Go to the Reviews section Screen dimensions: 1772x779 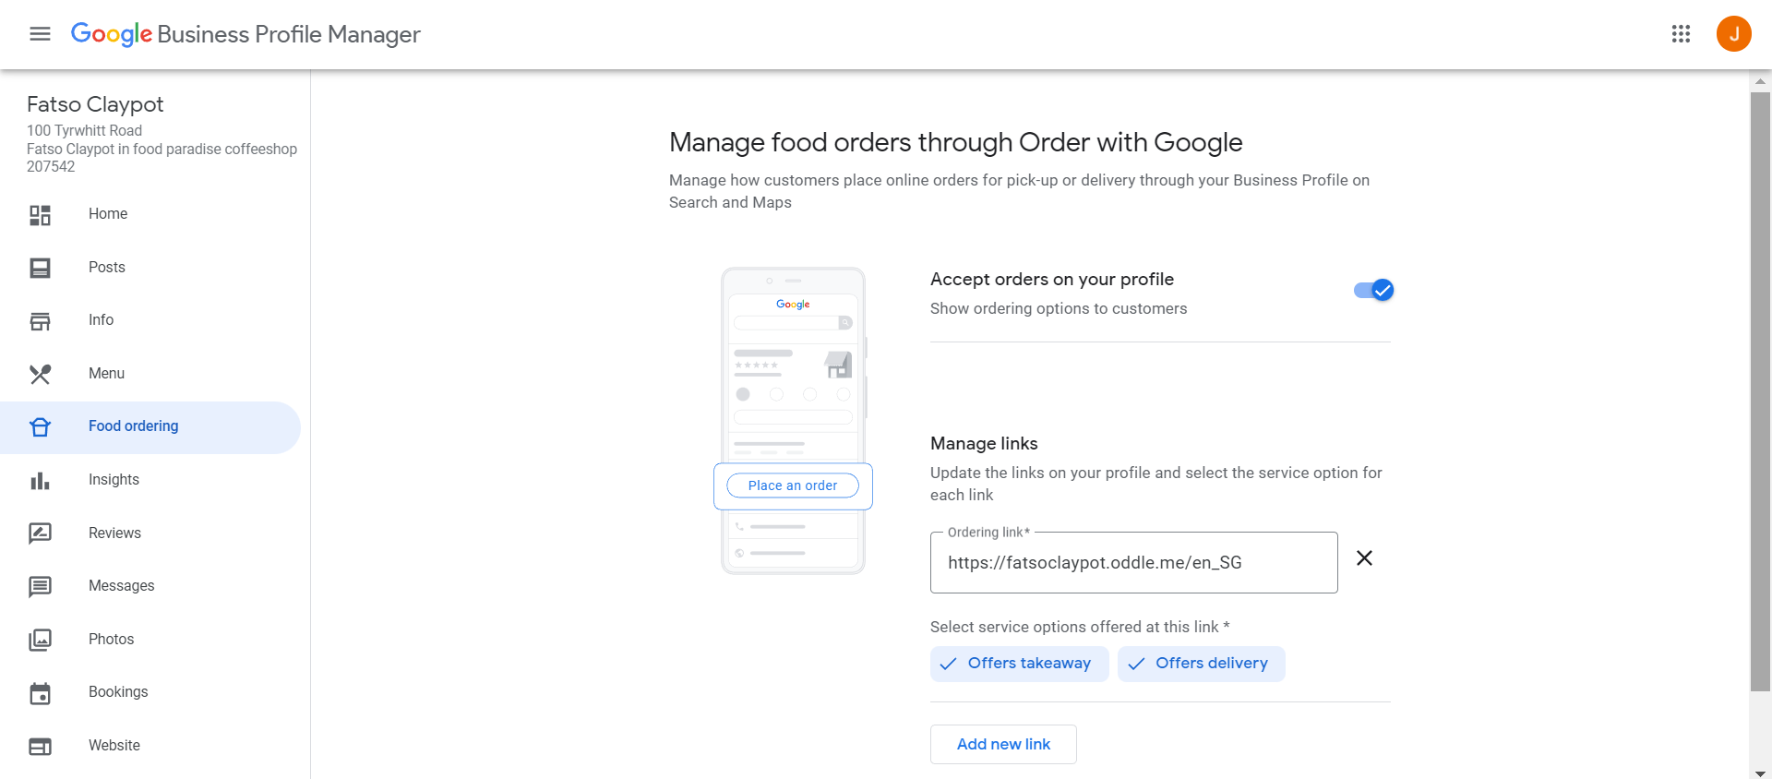tap(114, 533)
